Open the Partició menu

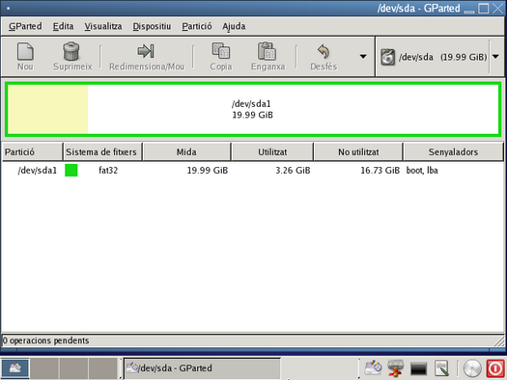point(197,26)
